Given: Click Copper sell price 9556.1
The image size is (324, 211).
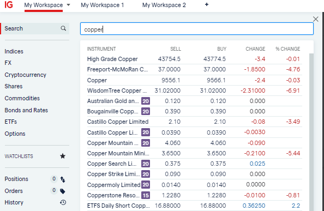Looking at the screenshot, I should coord(171,80).
